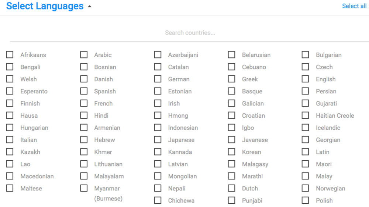Check the Korean language option
Image resolution: width=369 pixels, height=207 pixels.
tap(232, 152)
